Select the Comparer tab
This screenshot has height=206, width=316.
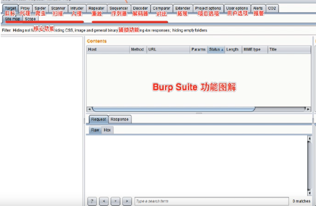(x=161, y=8)
